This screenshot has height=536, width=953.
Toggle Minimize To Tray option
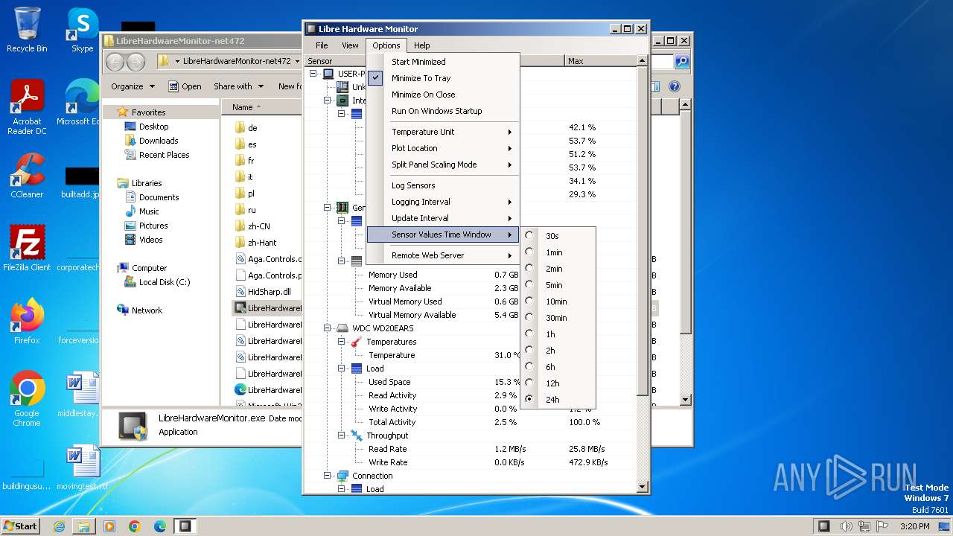[x=443, y=78]
